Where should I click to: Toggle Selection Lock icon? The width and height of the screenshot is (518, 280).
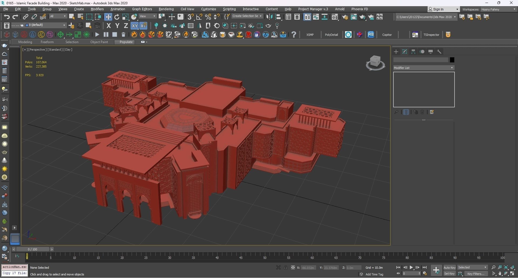tap(285, 267)
